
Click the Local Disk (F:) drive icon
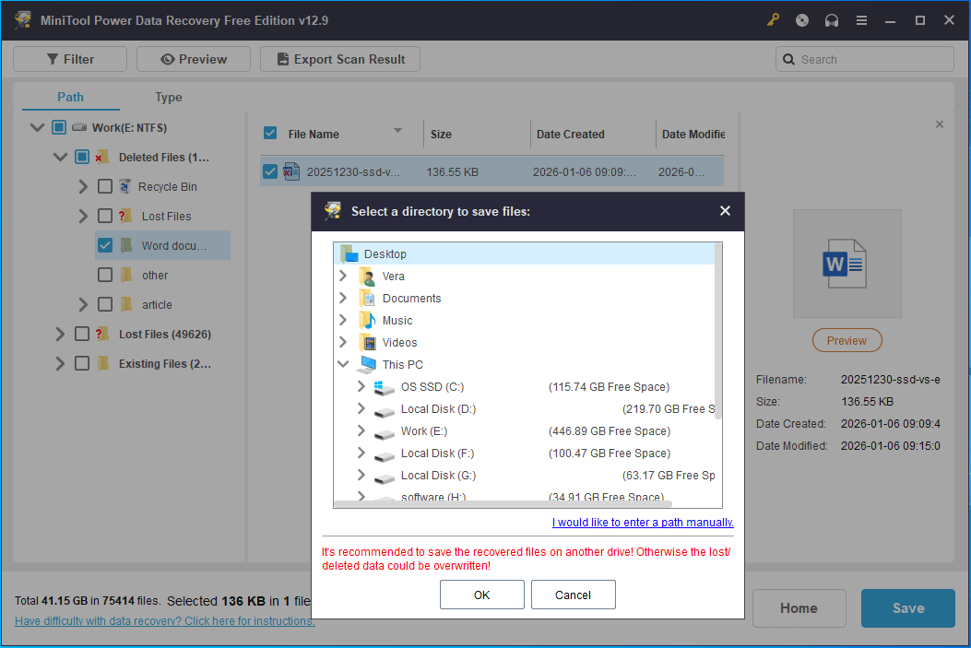point(385,455)
